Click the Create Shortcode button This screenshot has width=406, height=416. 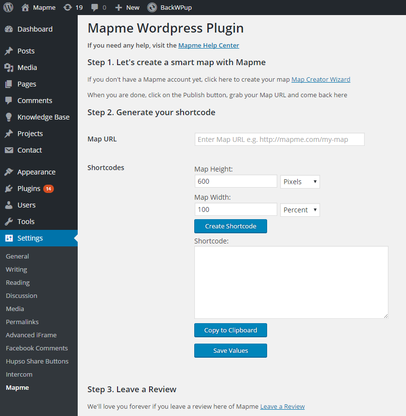click(x=231, y=226)
